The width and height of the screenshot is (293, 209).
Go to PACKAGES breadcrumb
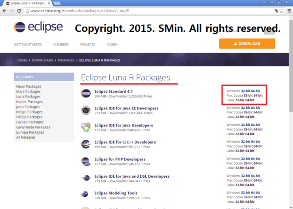tap(66, 60)
